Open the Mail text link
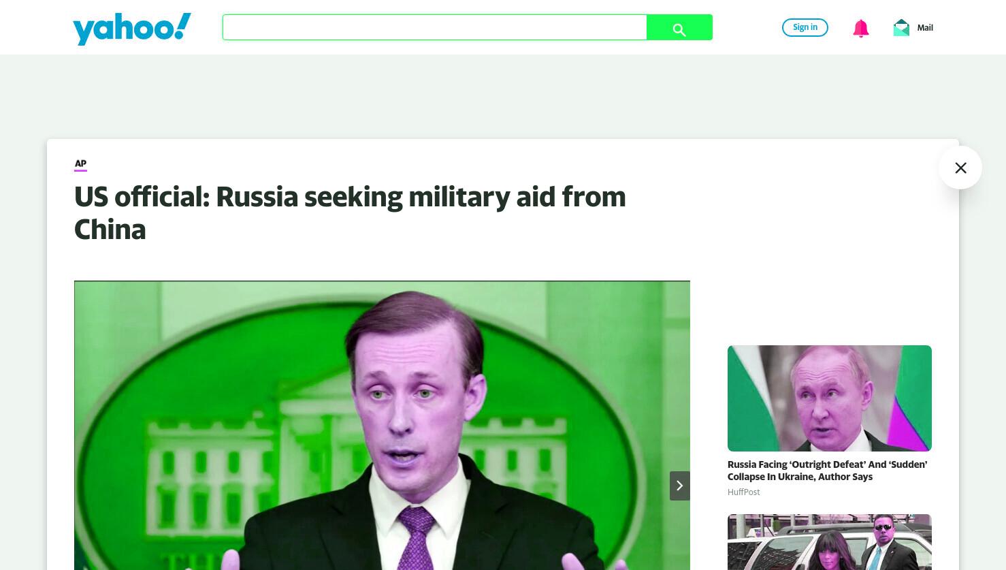Image resolution: width=1006 pixels, height=570 pixels. pos(925,28)
